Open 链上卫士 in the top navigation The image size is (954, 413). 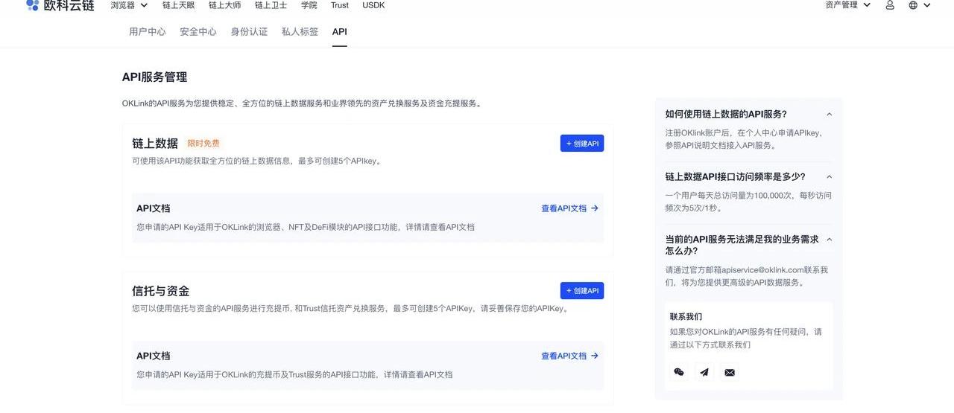(271, 5)
